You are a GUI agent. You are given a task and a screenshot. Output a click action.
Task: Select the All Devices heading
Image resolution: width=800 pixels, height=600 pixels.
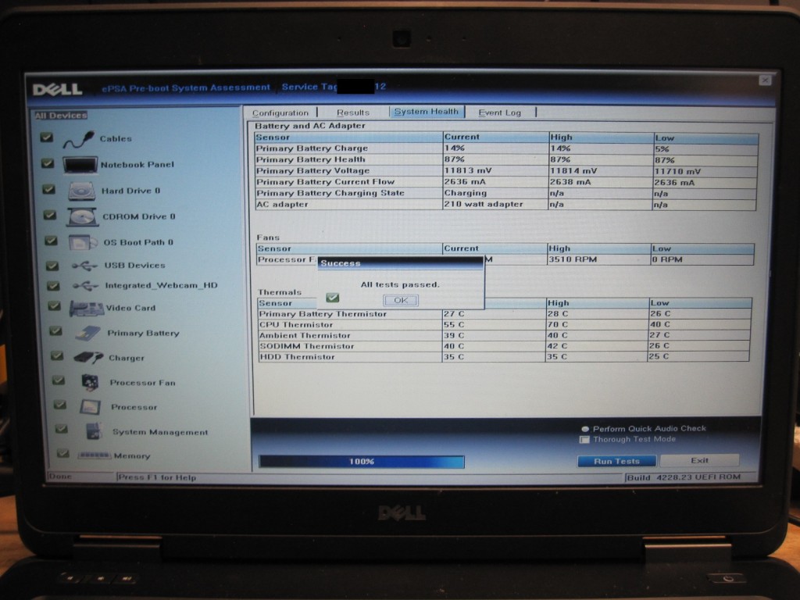61,116
